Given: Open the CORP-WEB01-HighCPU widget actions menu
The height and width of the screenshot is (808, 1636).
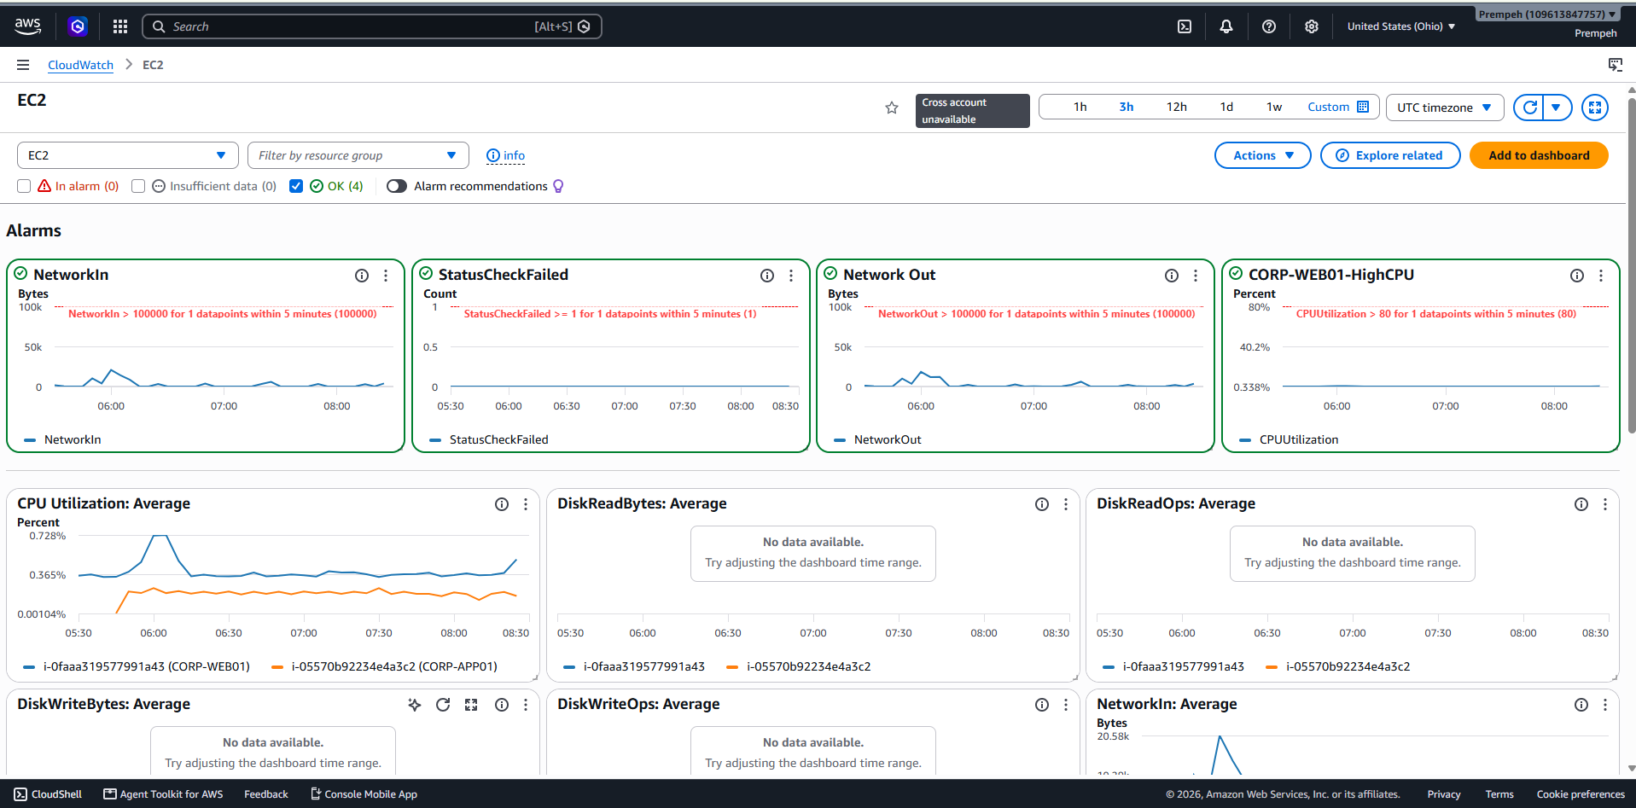Looking at the screenshot, I should click(x=1601, y=276).
